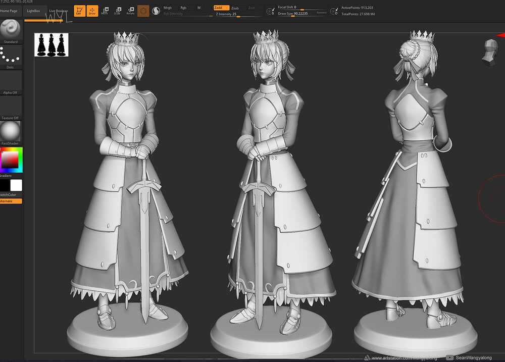505x362 pixels.
Task: Open the LightBox browser
Action: pos(33,11)
